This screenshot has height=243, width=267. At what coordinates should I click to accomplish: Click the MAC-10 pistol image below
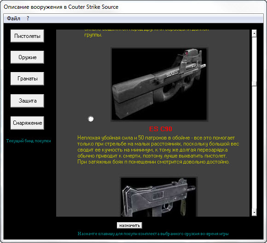[159, 197]
